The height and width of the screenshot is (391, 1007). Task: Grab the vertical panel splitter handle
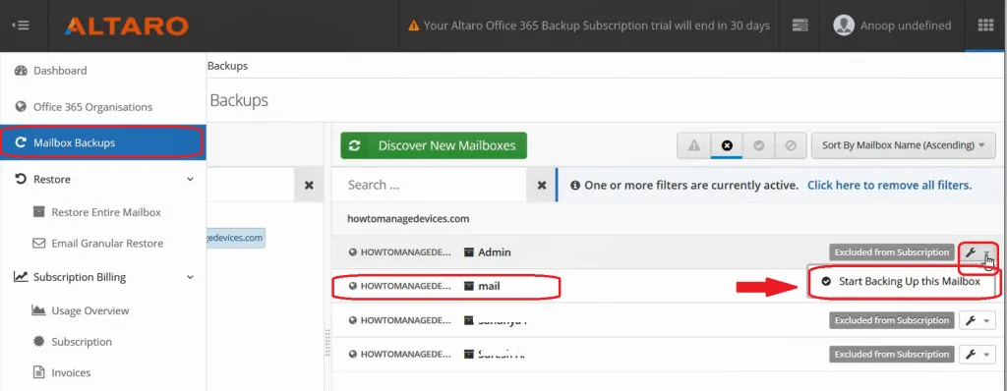pos(327,342)
